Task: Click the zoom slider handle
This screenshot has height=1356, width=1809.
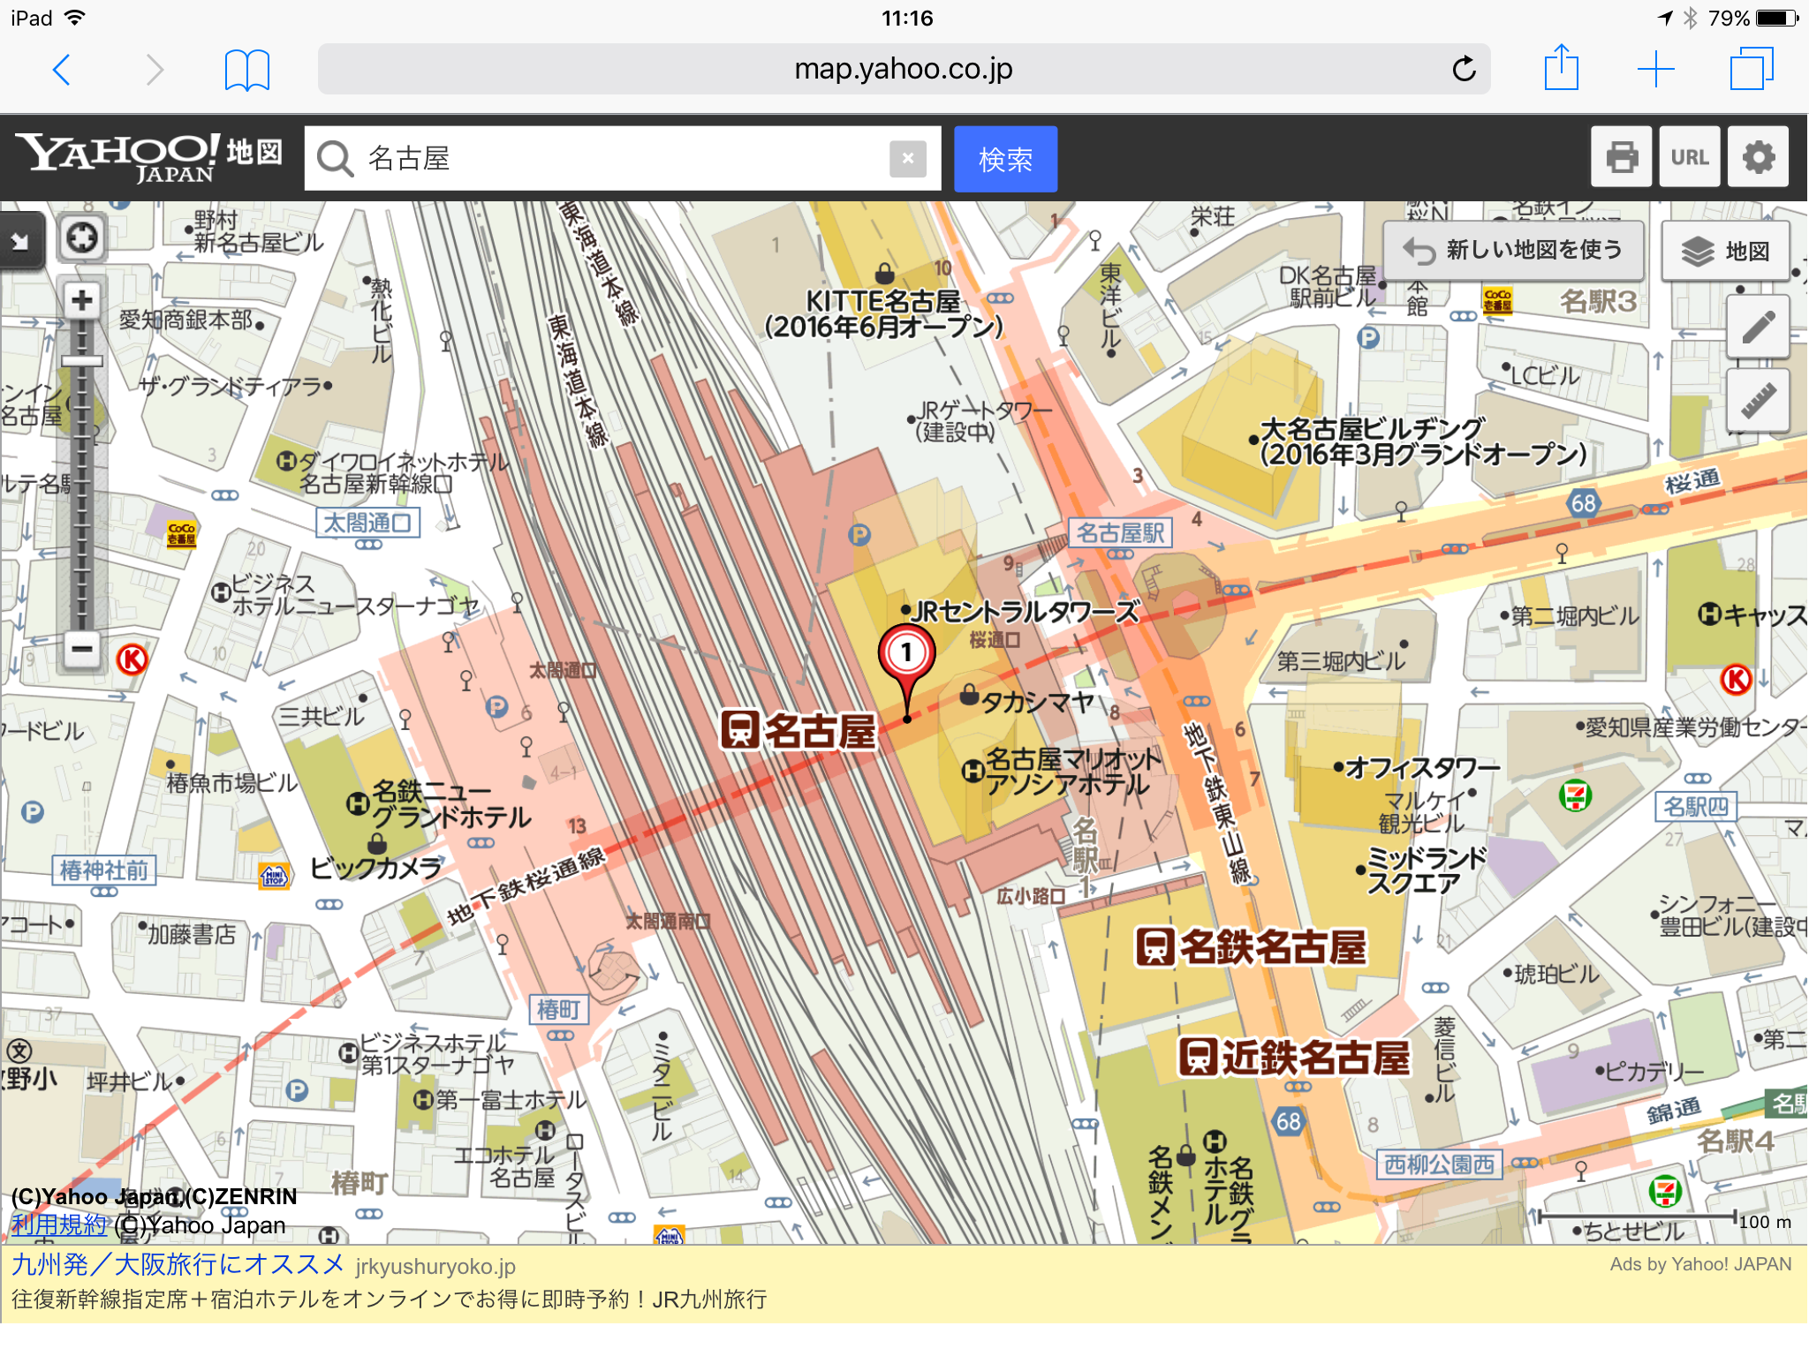Action: 82,361
